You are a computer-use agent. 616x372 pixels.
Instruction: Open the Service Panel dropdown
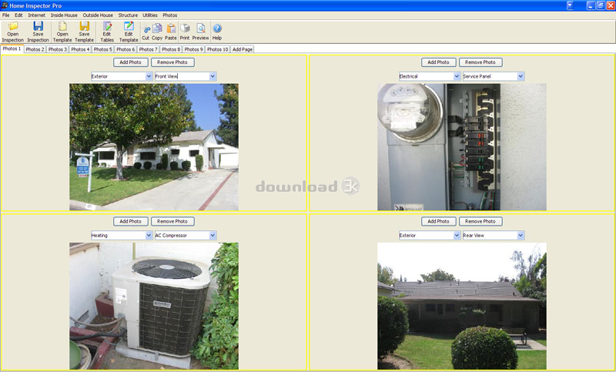521,76
